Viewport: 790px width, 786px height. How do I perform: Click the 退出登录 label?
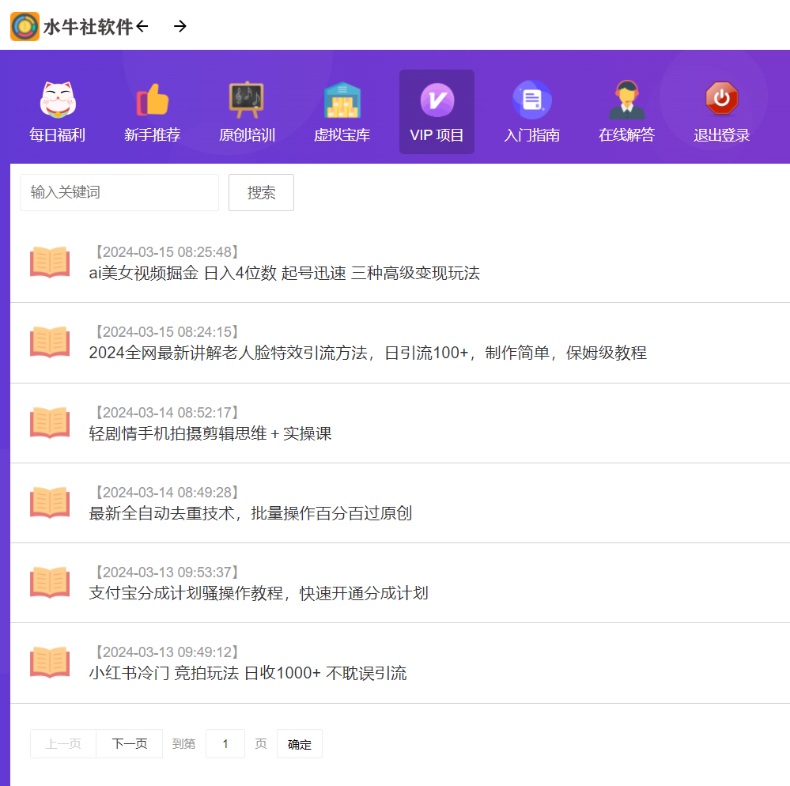coord(721,135)
